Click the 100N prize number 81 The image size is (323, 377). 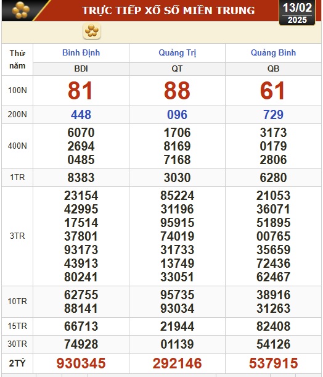[81, 91]
